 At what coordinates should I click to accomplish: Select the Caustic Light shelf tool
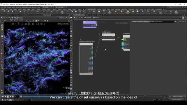[x=142, y=12]
